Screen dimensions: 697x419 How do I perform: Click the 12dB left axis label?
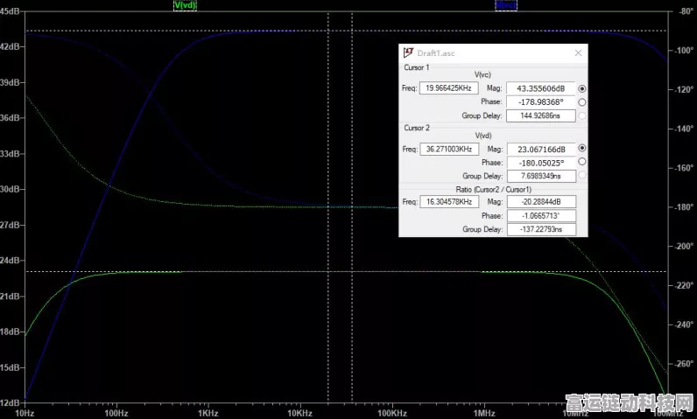(x=10, y=403)
